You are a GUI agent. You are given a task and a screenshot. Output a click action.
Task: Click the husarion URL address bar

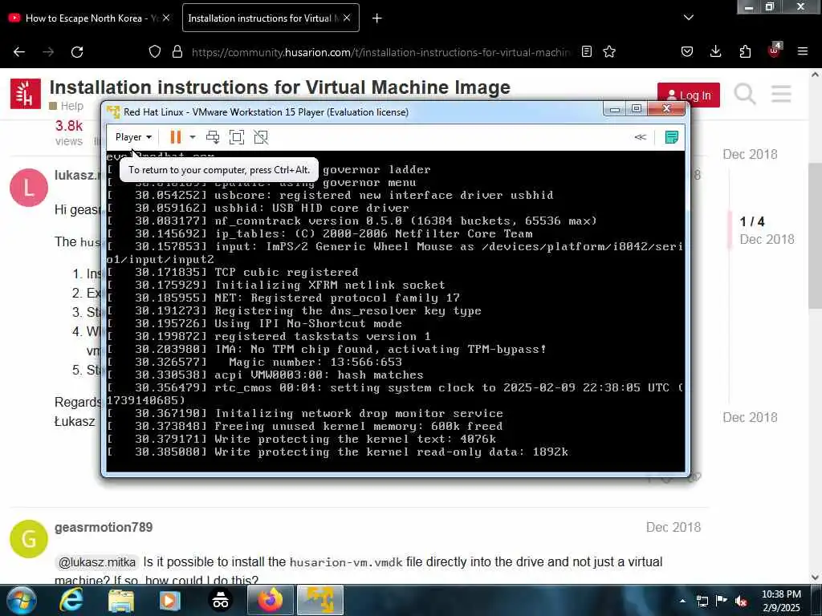(x=380, y=52)
